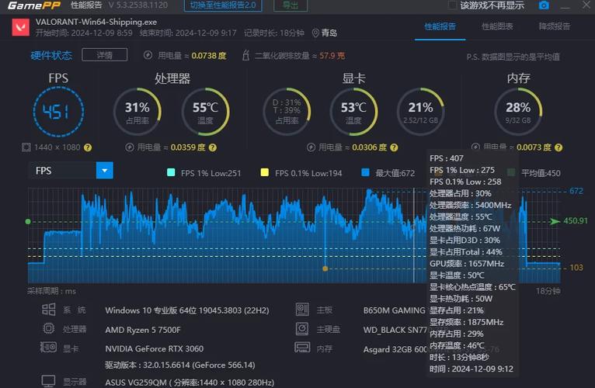The height and width of the screenshot is (388, 595).
Task: Click the CO2 emission bottle icon
Action: (x=245, y=55)
